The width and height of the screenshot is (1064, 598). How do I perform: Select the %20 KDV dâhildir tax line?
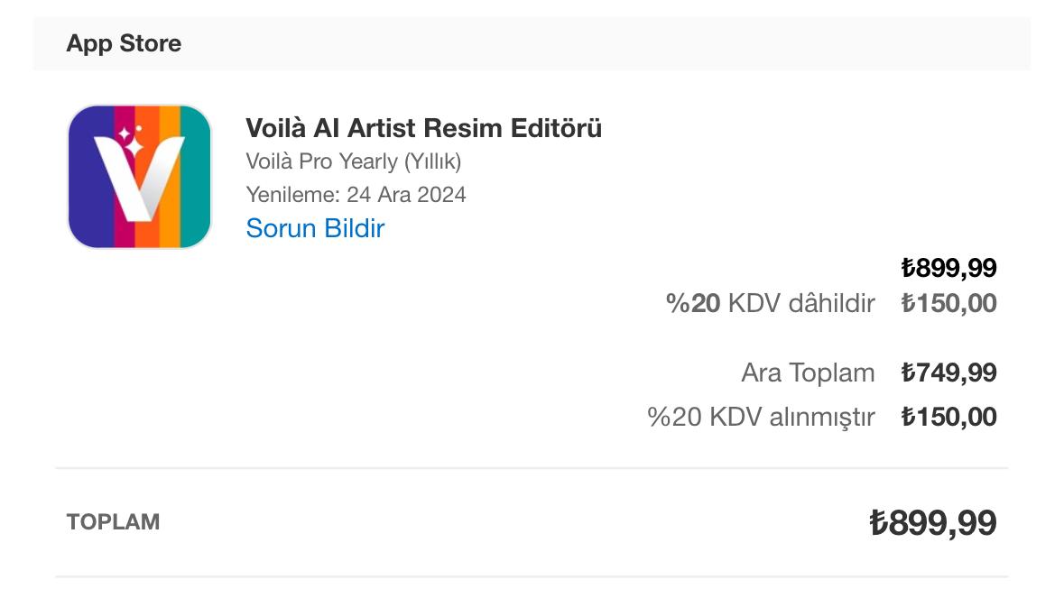click(x=769, y=303)
